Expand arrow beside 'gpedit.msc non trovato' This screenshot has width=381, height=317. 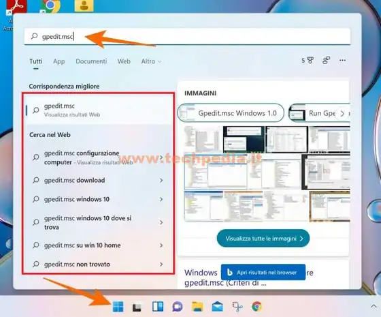(x=161, y=265)
